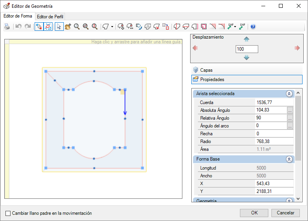Viewport: 308px width, 221px height.
Task: Click the up displacement arrow
Action: [246, 39]
